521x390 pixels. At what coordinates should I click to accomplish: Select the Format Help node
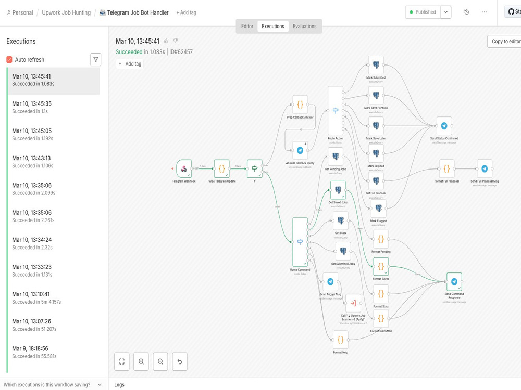pyautogui.click(x=341, y=340)
